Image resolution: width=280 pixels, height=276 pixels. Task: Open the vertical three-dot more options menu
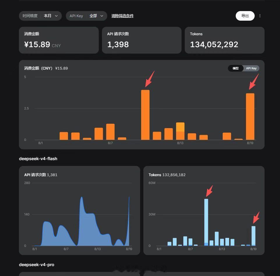tap(260, 16)
